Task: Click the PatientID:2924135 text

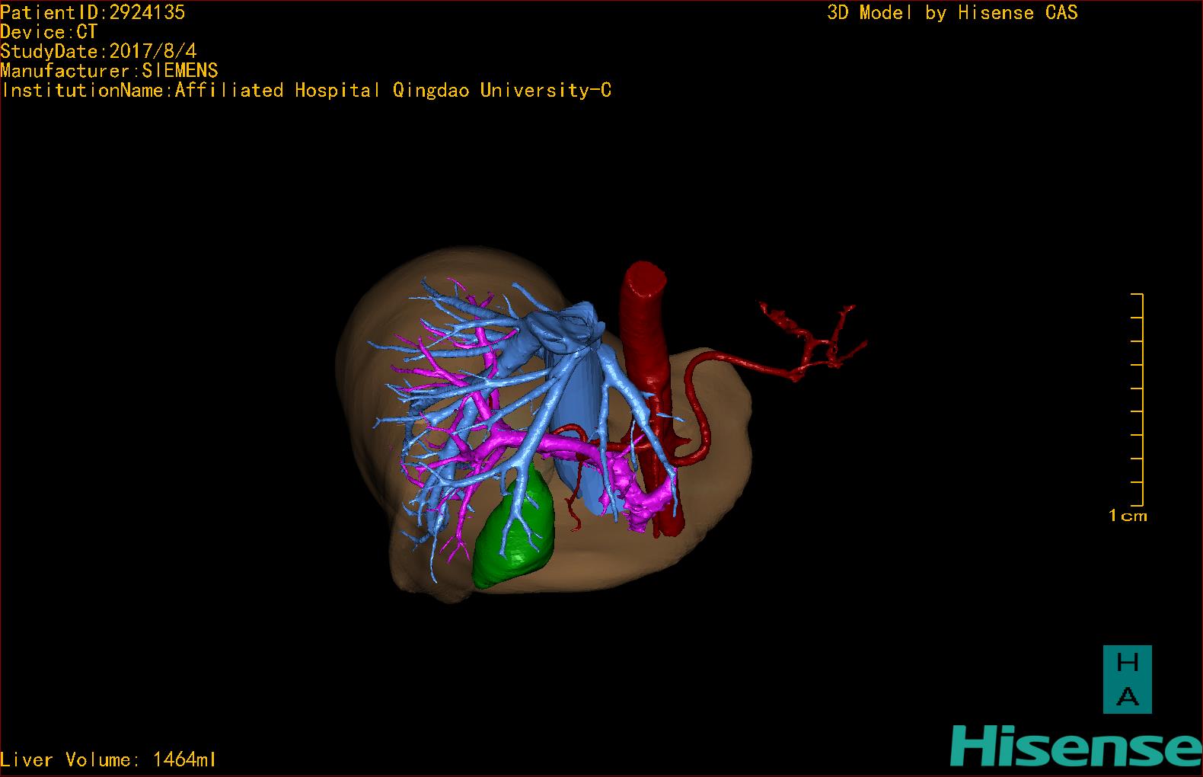Action: pos(92,12)
